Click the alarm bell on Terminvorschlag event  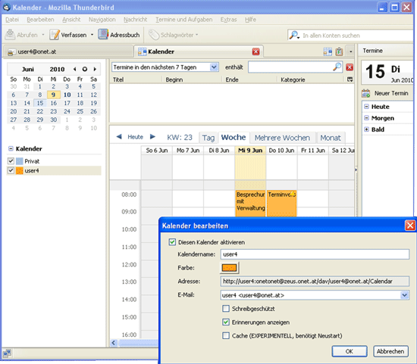[292, 194]
